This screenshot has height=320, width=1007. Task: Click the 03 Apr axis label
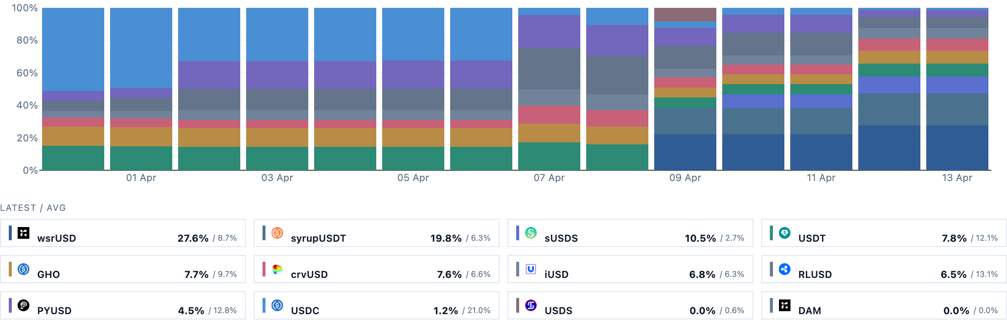pyautogui.click(x=277, y=178)
